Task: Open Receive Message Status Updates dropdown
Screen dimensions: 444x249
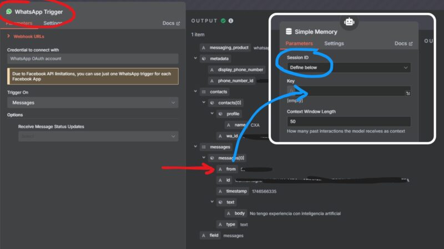Action: [98, 136]
